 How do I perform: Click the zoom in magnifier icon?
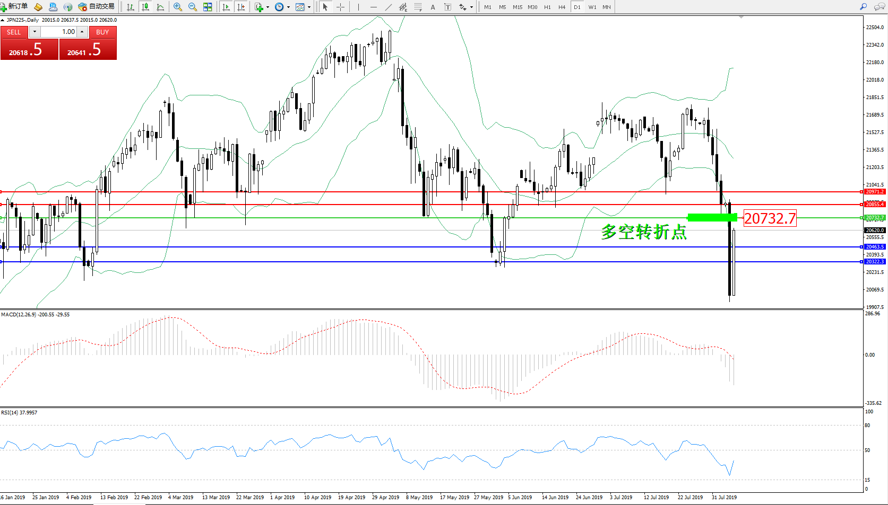tap(178, 7)
